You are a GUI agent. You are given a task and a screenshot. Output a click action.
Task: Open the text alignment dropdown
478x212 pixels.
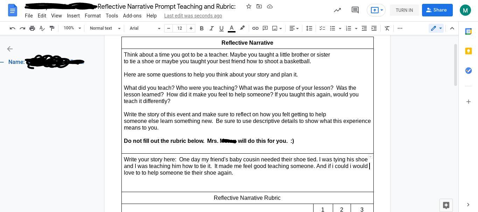tap(294, 28)
